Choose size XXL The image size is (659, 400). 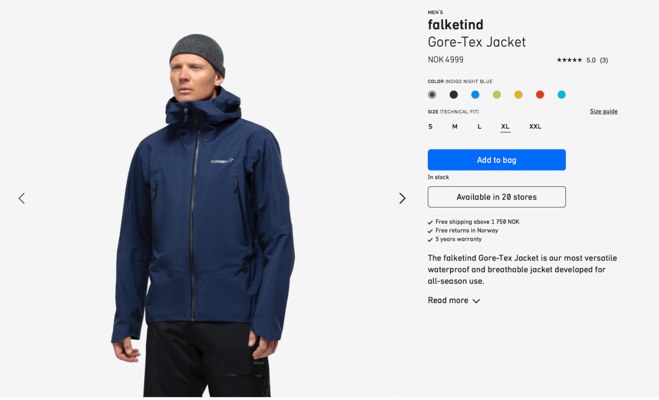tap(535, 127)
